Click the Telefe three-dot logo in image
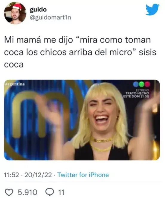165x198 pixels. 142,84
